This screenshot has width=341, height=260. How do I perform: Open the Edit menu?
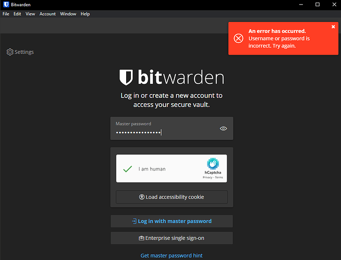click(x=17, y=14)
